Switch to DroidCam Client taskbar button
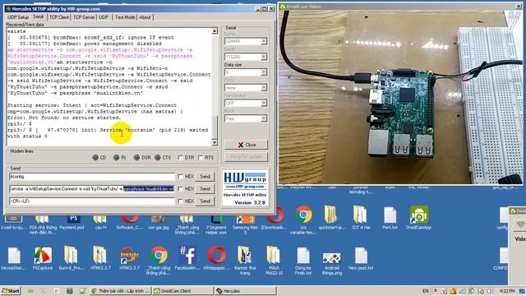The height and width of the screenshot is (296, 526). [x=182, y=291]
